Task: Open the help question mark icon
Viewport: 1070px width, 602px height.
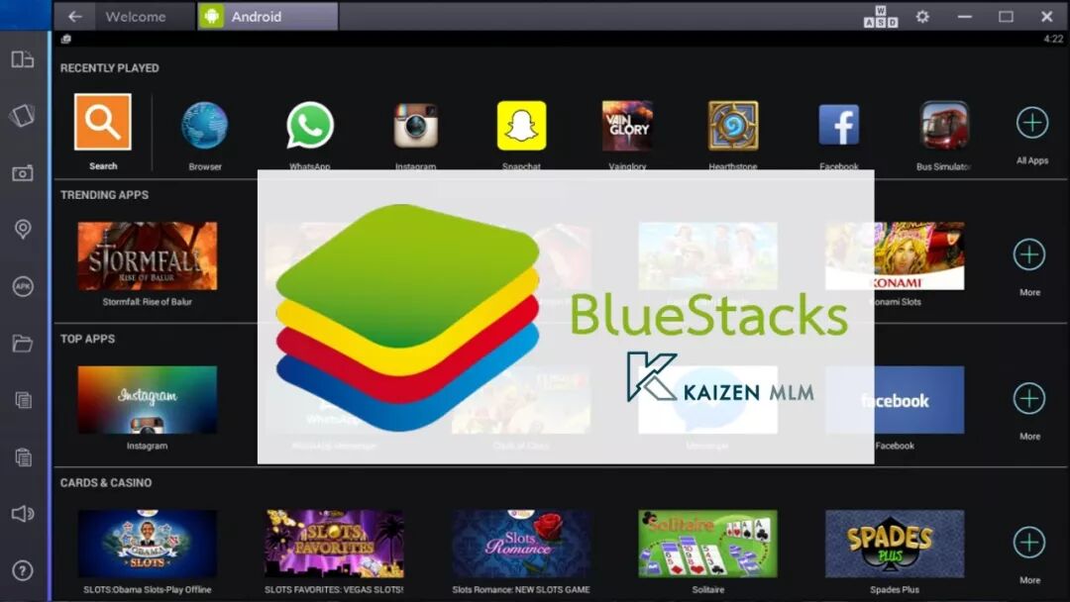Action: point(23,570)
